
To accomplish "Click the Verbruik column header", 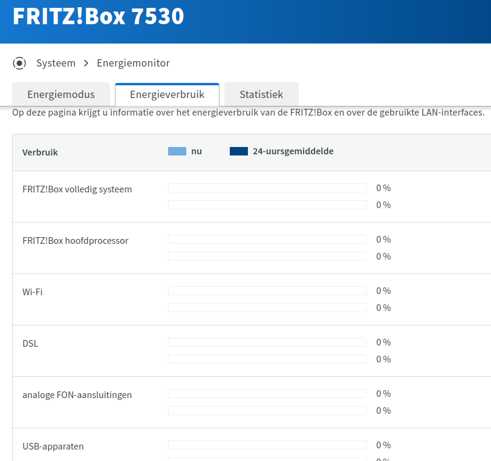I will tap(40, 152).
